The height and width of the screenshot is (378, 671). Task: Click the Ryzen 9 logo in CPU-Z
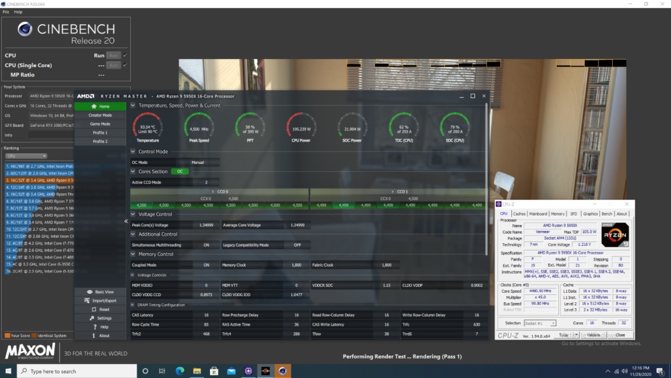615,234
